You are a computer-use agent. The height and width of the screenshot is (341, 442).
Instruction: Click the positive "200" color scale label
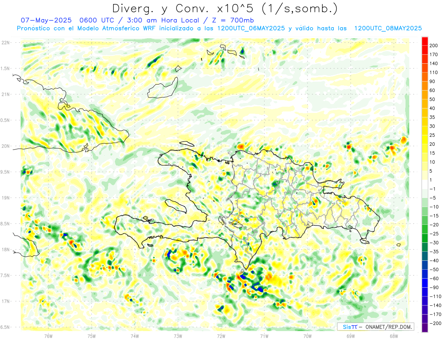pos(434,46)
